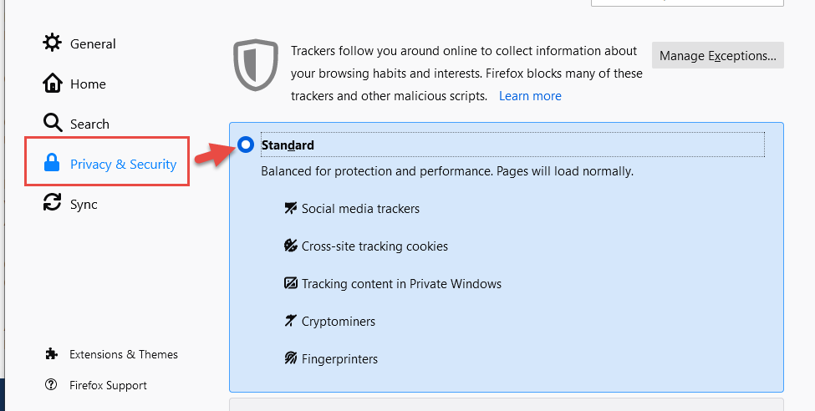Click the Sync arrows icon
Image resolution: width=815 pixels, height=411 pixels.
click(x=52, y=202)
